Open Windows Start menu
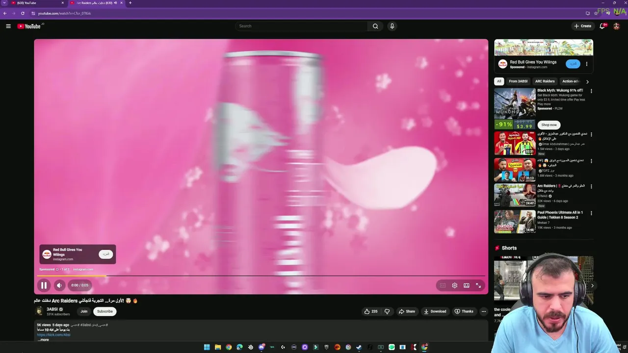 [207, 347]
